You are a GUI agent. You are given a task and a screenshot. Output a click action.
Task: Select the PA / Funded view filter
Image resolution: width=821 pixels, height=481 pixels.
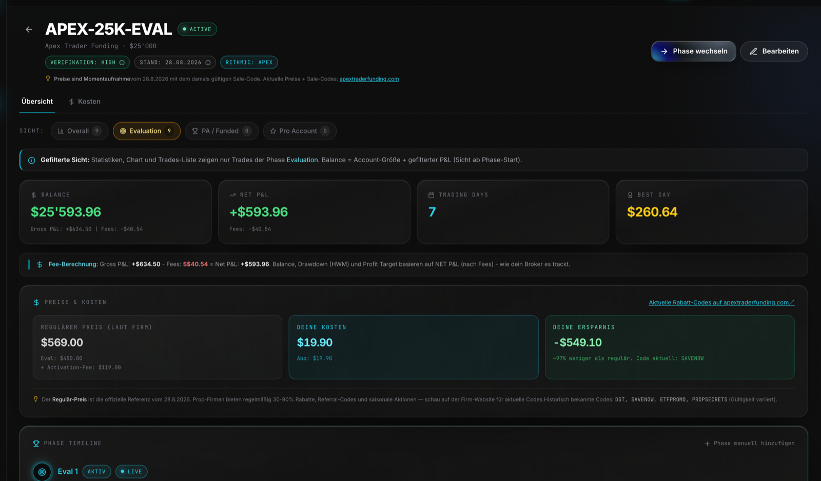[222, 131]
